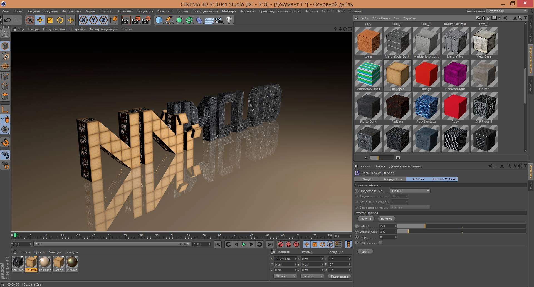Enable Snap with the S icon in the left sidebar
The height and width of the screenshot is (287, 534).
[x=5, y=129]
